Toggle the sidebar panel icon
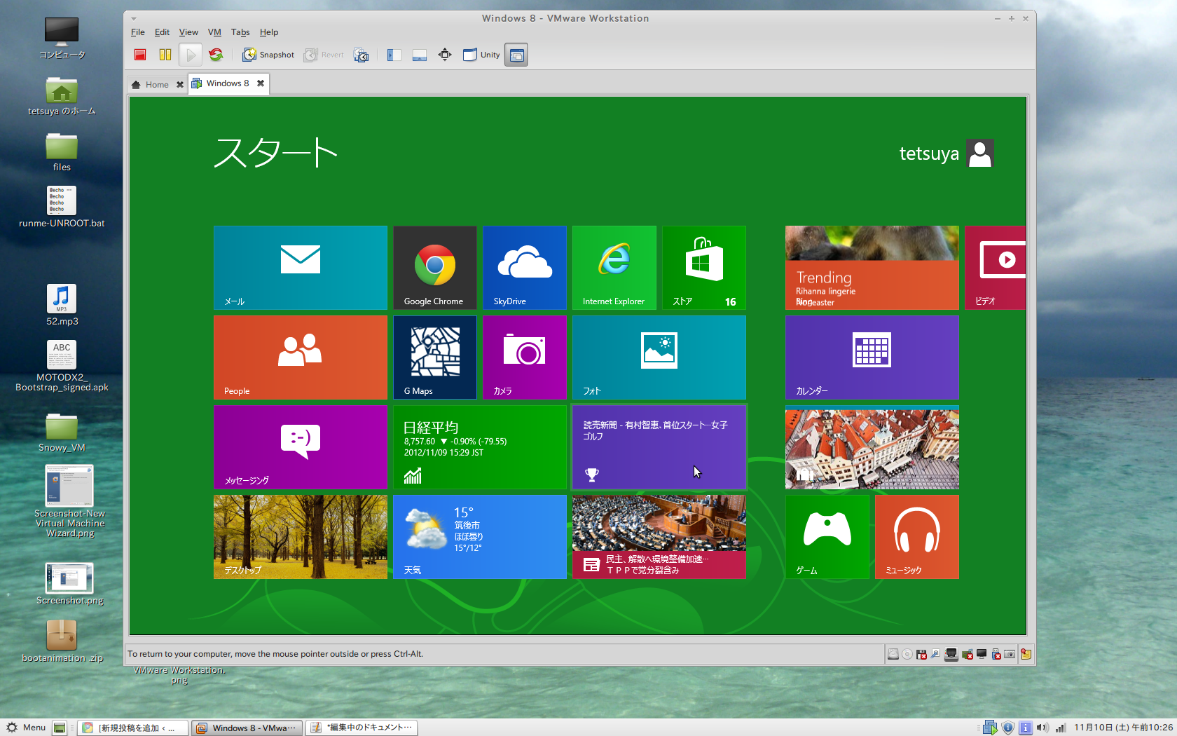 [394, 55]
